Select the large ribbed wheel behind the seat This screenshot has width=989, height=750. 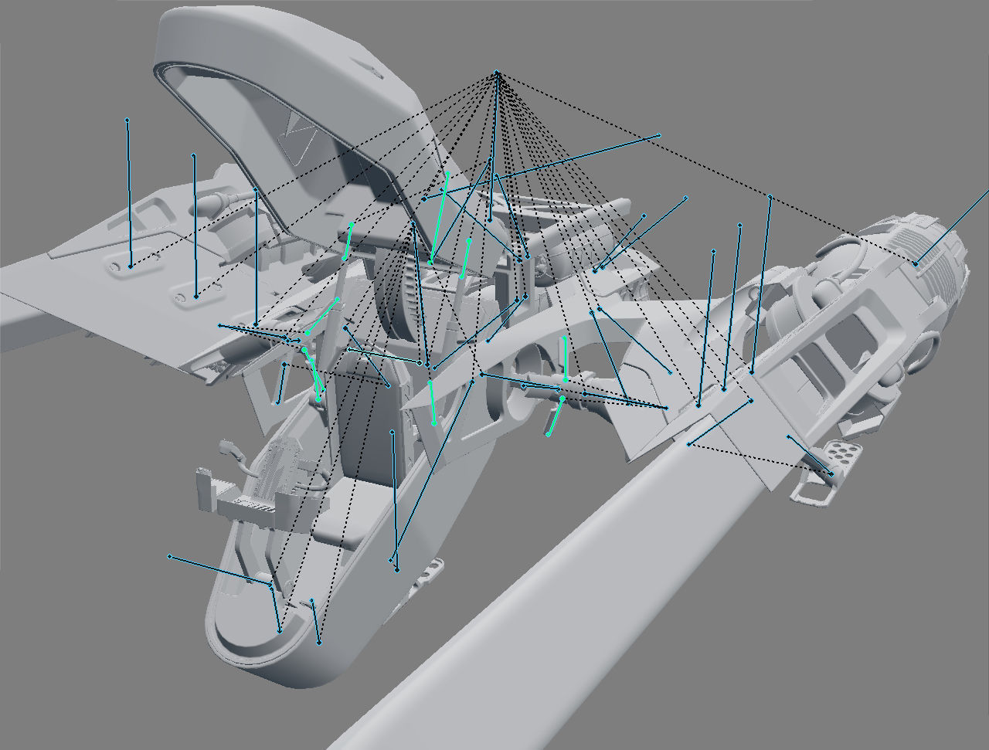point(396,297)
